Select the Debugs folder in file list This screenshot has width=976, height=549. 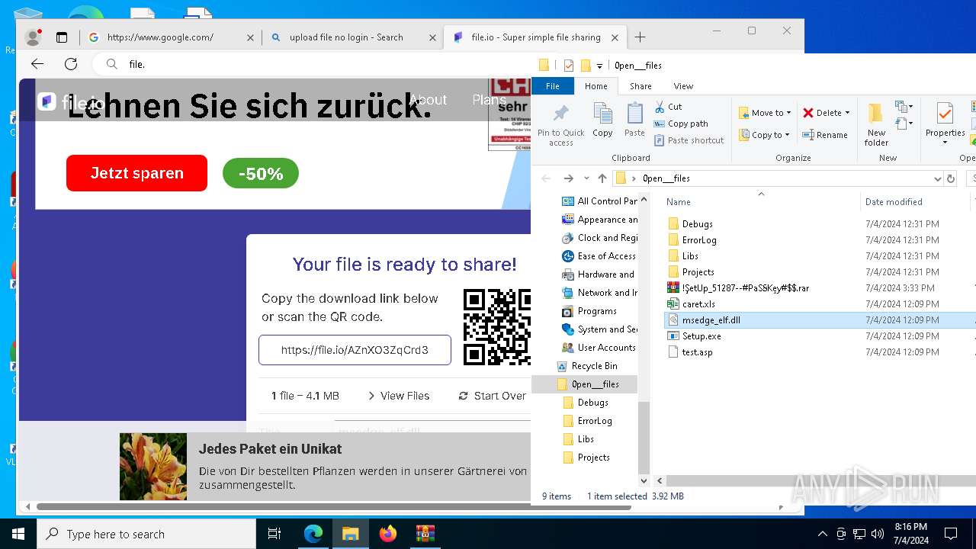click(x=697, y=224)
